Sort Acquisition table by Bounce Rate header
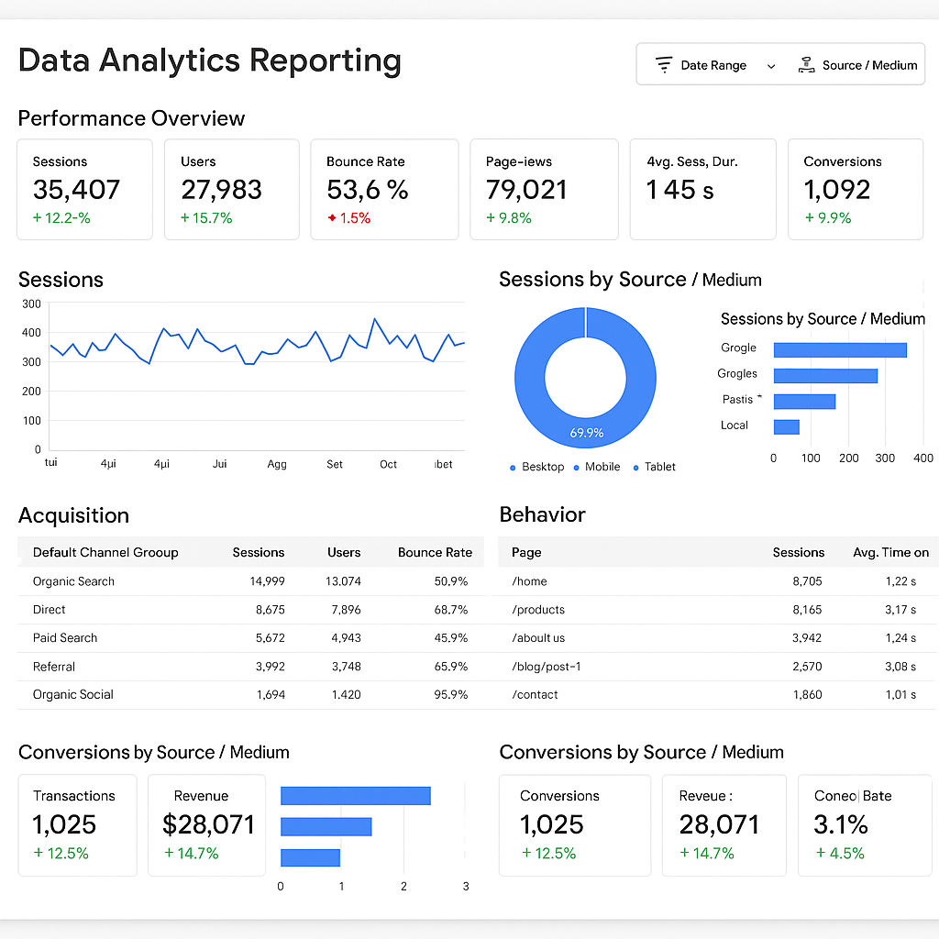 tap(435, 552)
